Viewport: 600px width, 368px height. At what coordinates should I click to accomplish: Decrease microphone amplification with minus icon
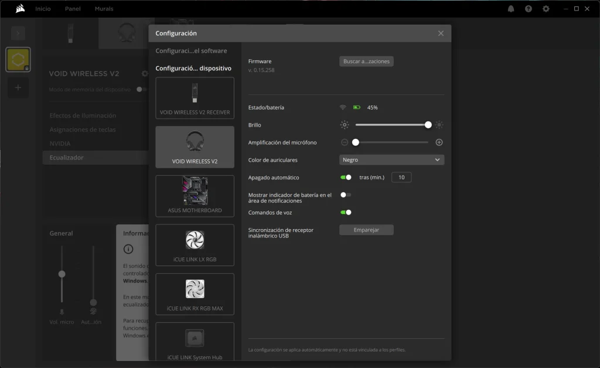pyautogui.click(x=345, y=142)
